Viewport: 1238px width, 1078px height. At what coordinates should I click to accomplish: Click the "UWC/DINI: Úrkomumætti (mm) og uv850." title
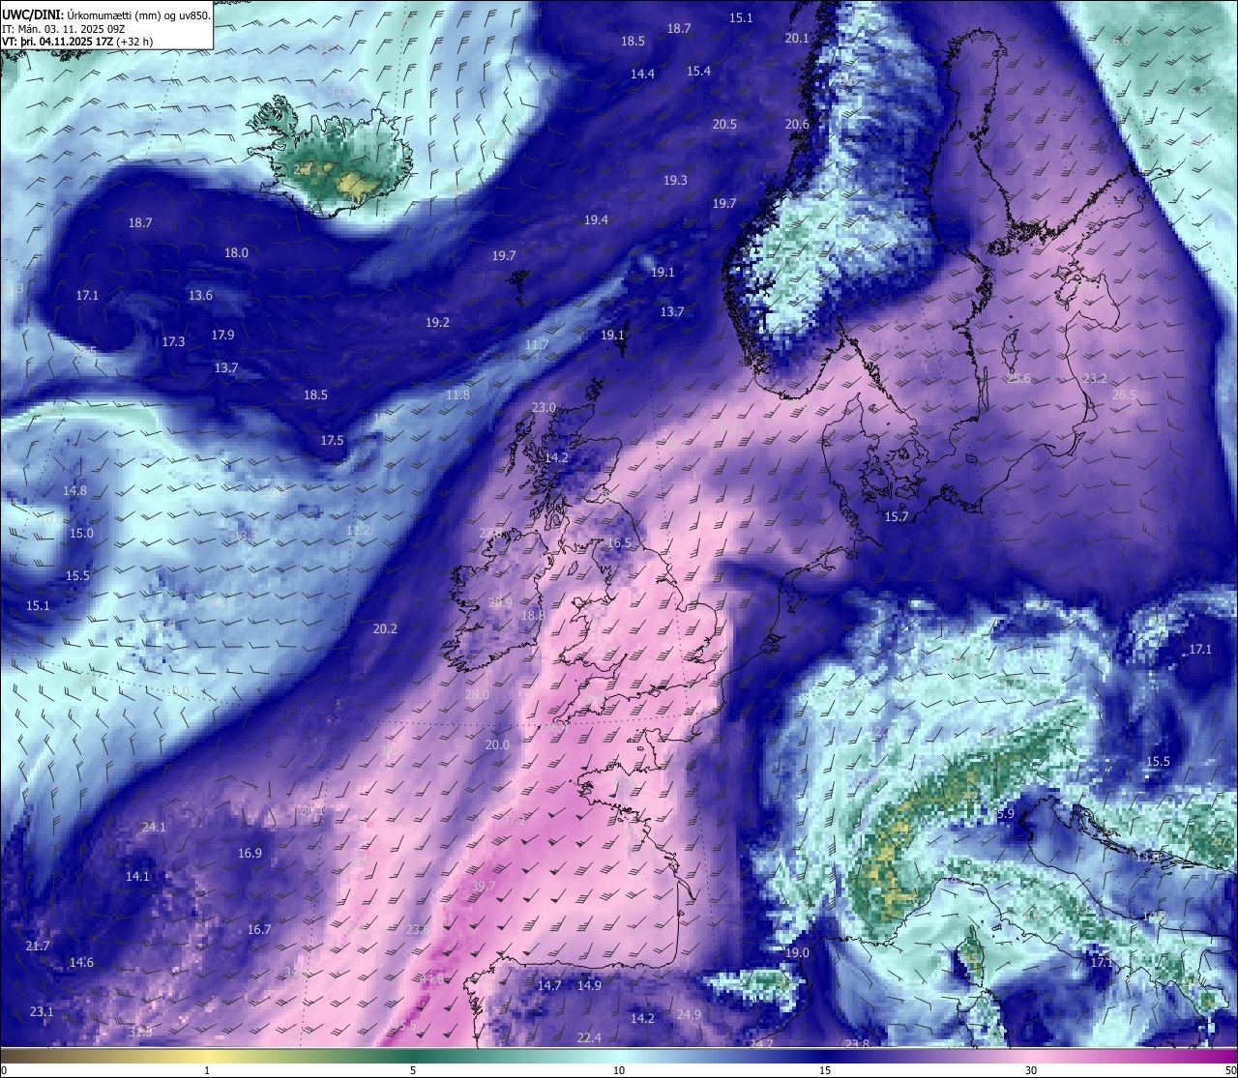tap(105, 15)
